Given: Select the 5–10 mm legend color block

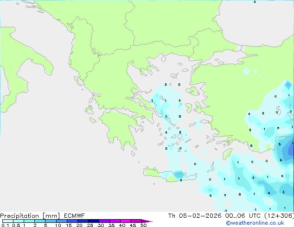Looking at the screenshot, I should click(51, 221).
